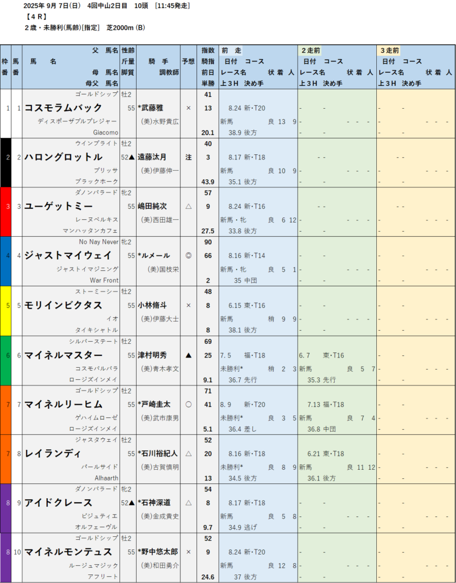The width and height of the screenshot is (456, 583).
Task: Click win odds 24.6
Action: [208, 577]
